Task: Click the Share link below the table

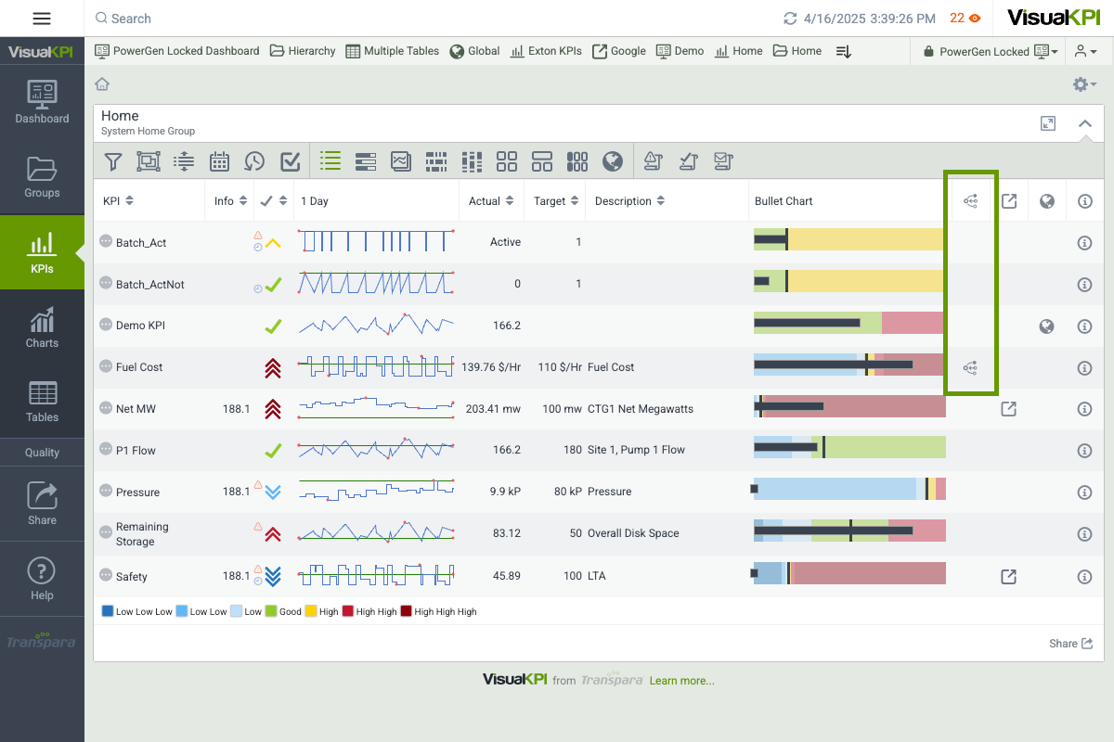Action: (x=1070, y=644)
